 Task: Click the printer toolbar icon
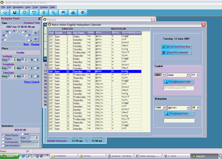point(73,13)
